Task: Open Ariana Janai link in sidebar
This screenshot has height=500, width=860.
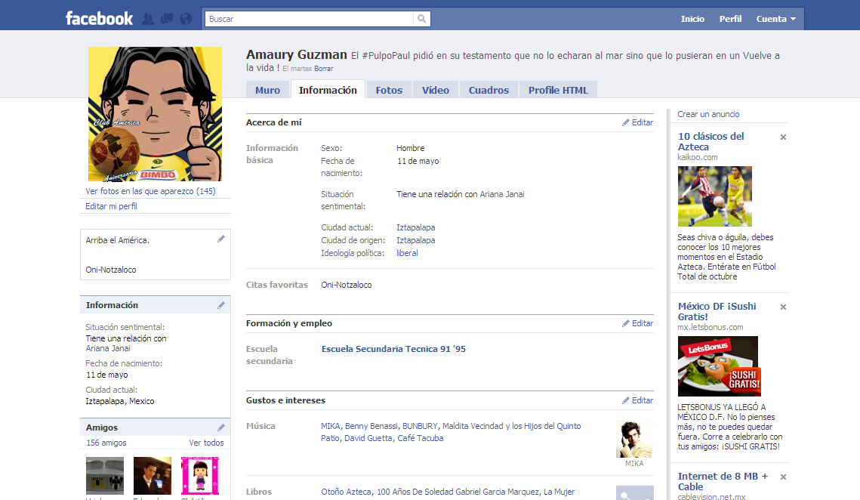Action: coord(108,348)
